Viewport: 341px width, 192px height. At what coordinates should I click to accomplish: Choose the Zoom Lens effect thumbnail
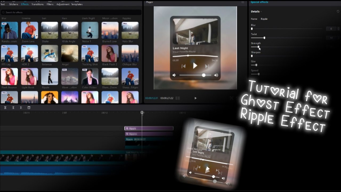point(30,30)
